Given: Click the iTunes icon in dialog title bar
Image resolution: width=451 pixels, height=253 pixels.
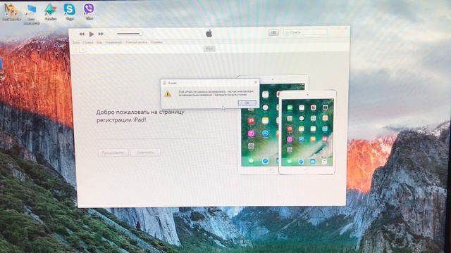Looking at the screenshot, I should 164,83.
